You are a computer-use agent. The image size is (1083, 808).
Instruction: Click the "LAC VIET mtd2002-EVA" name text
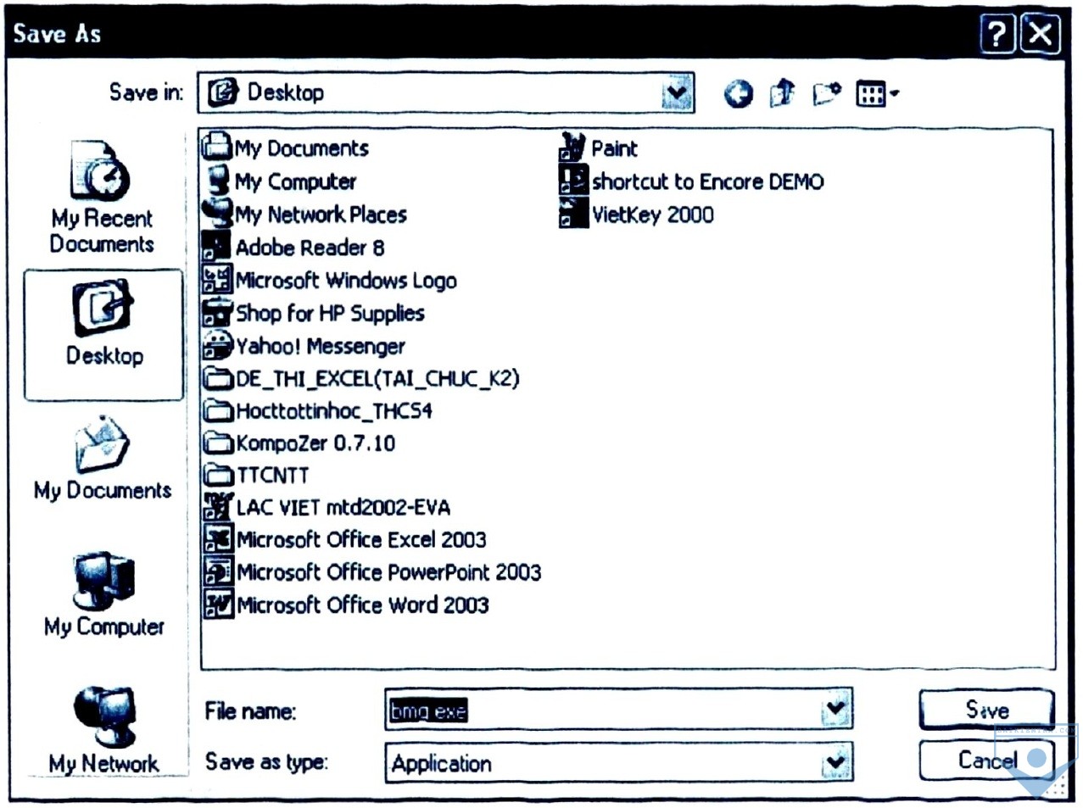pos(343,507)
